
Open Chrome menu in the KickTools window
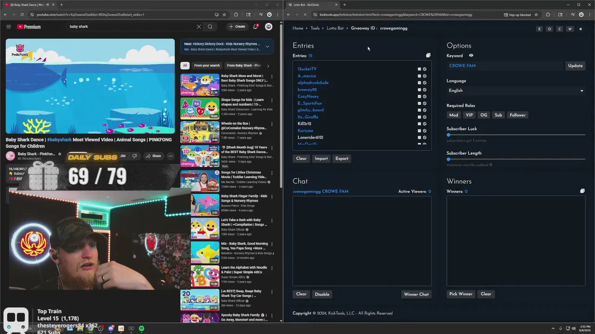pos(589,15)
